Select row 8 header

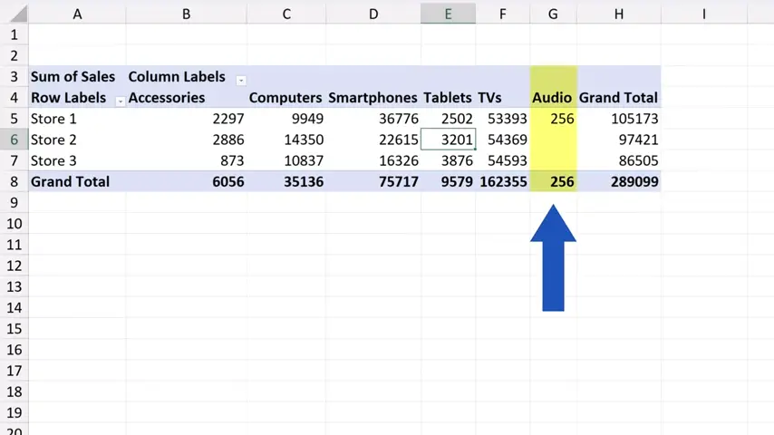coord(14,181)
